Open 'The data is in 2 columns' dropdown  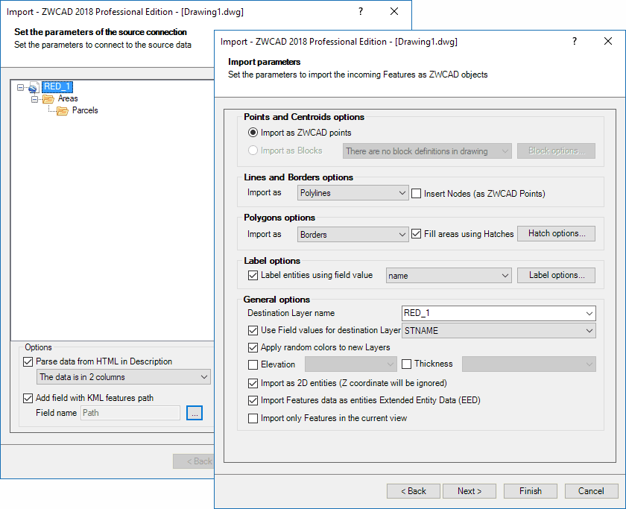pos(124,377)
